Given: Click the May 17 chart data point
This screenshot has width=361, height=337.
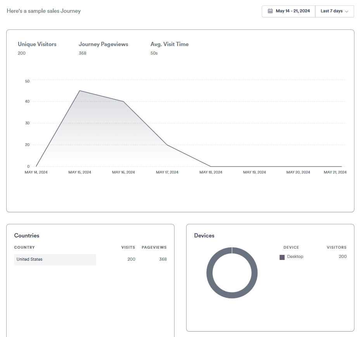Looking at the screenshot, I should 167,145.
